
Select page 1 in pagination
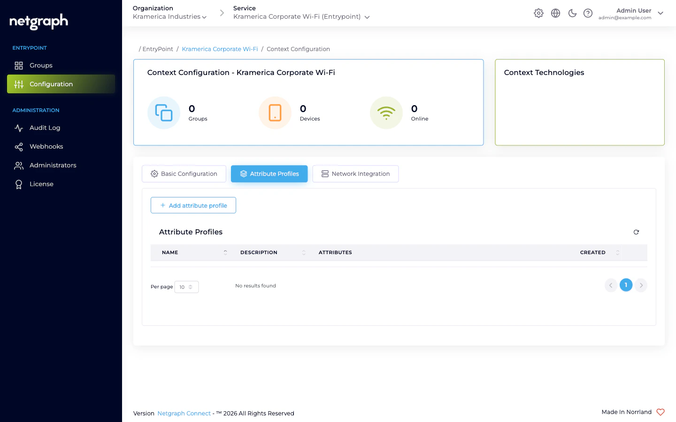[x=626, y=285]
